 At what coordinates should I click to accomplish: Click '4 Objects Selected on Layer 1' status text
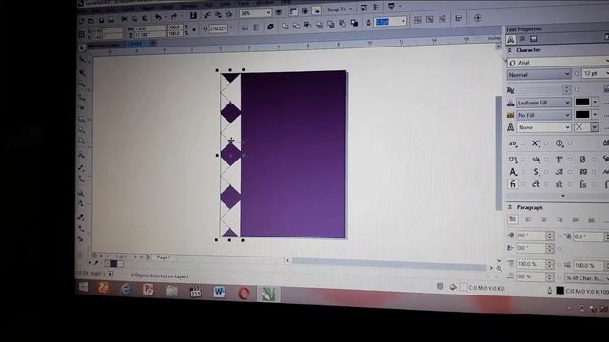160,276
